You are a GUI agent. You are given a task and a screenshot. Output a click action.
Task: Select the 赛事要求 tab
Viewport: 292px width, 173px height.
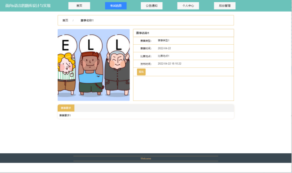[66, 108]
